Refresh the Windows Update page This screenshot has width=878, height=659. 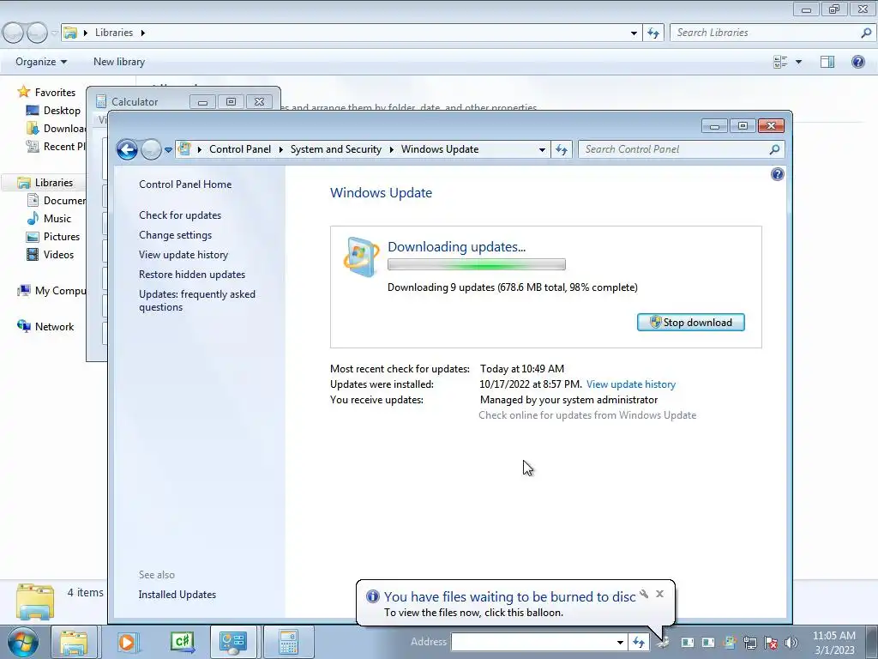point(562,149)
